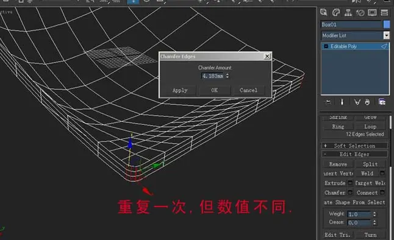Click the '12 Edges Selected' status text

pyautogui.click(x=365, y=134)
